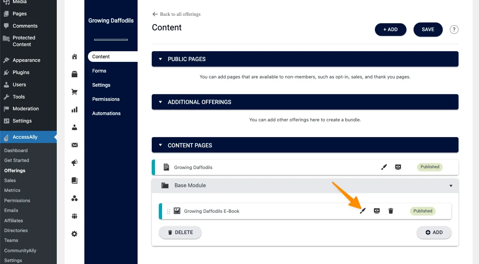Image resolution: width=479 pixels, height=264 pixels.
Task: Open the shopping cart icon in the sidebar
Action: click(75, 92)
